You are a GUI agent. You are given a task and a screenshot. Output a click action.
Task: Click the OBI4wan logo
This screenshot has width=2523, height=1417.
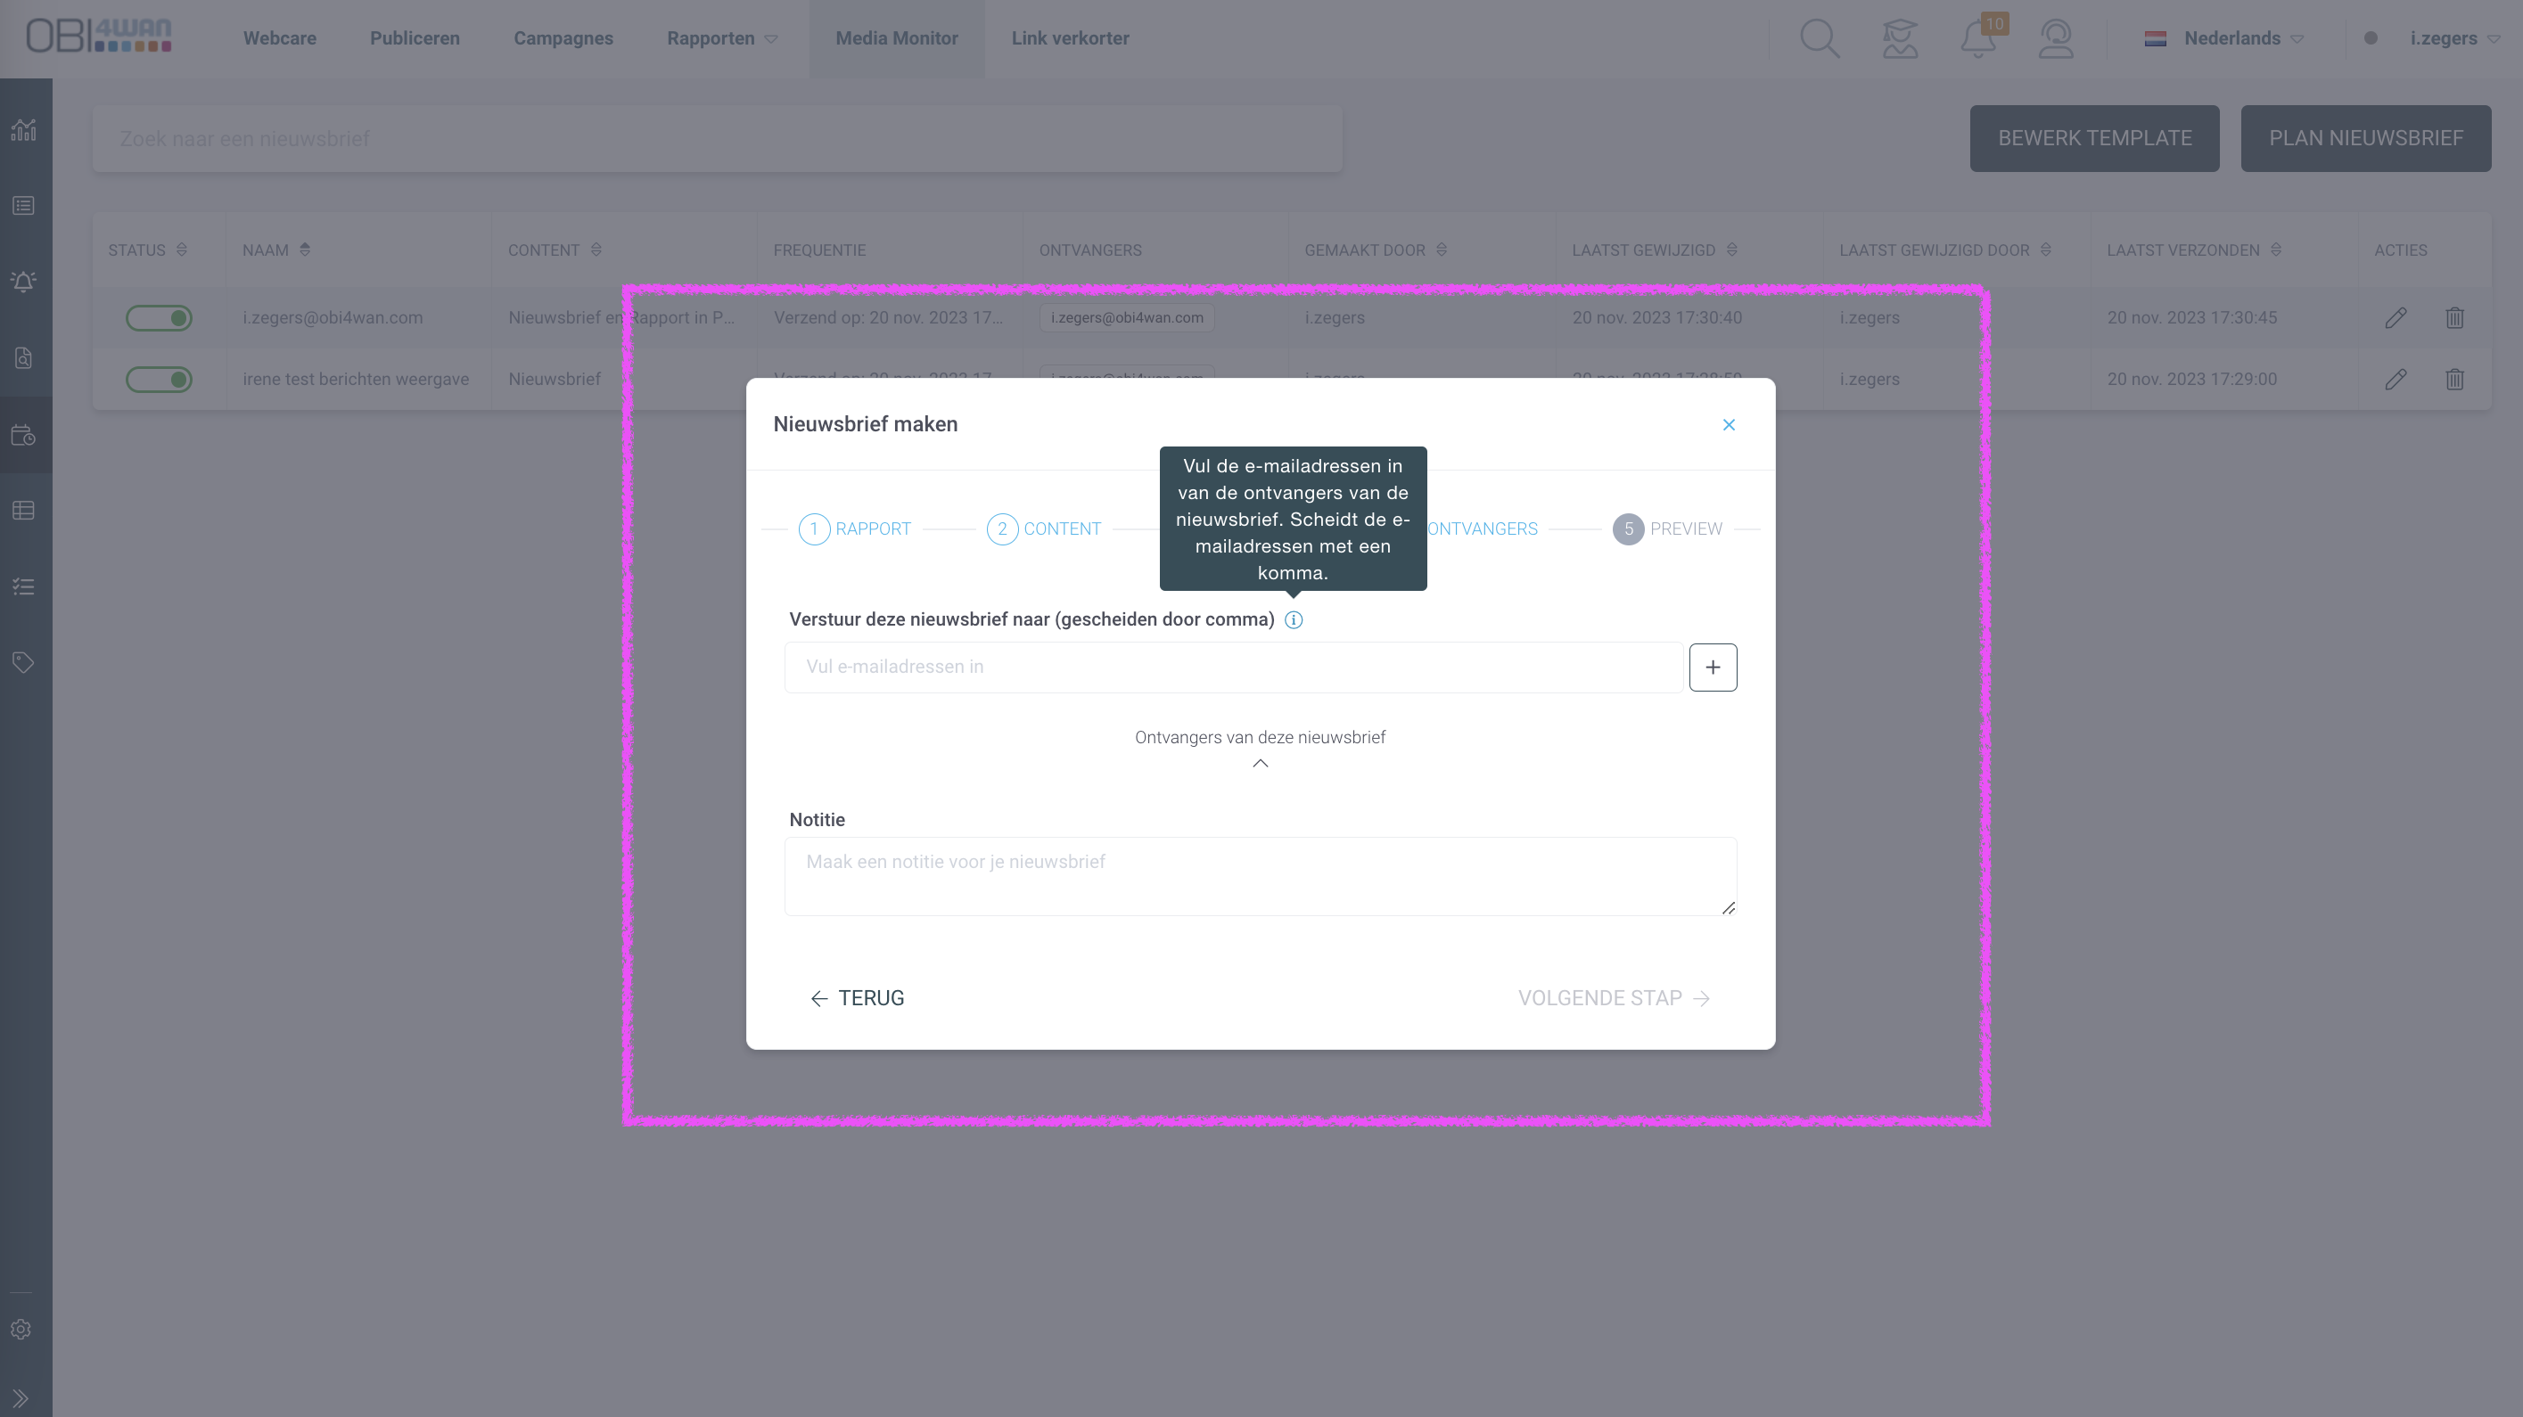(x=99, y=36)
